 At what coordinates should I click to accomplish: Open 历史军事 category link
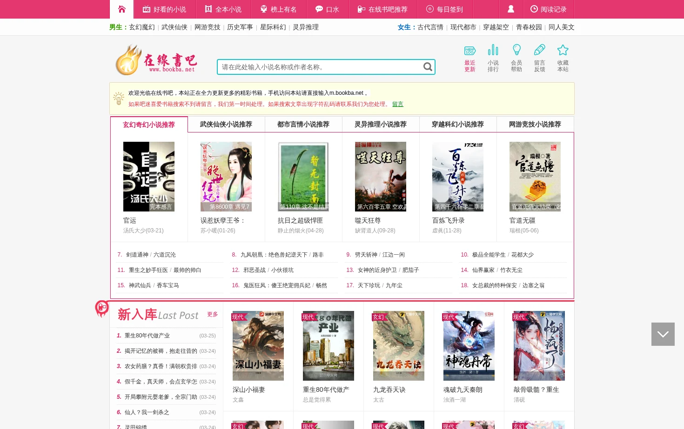pos(240,27)
